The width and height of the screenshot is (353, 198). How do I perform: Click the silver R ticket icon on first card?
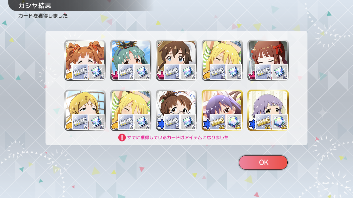click(80, 72)
